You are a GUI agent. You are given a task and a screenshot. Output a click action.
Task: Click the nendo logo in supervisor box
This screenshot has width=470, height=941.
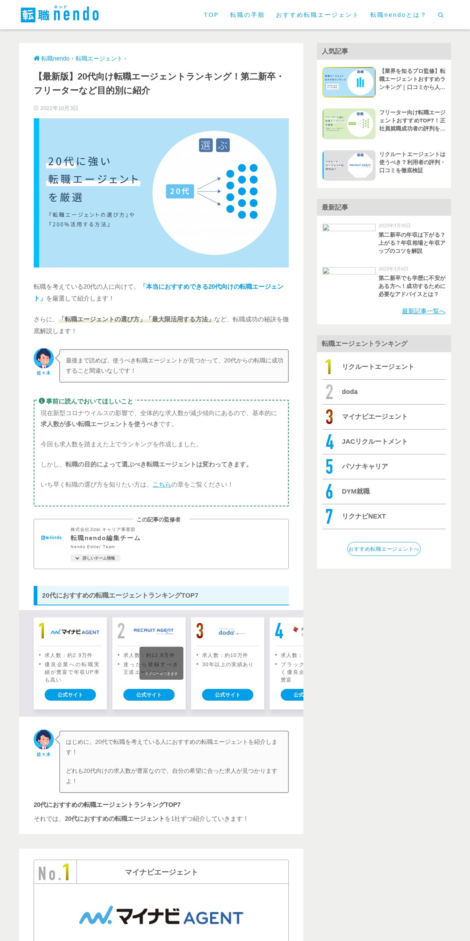click(51, 538)
